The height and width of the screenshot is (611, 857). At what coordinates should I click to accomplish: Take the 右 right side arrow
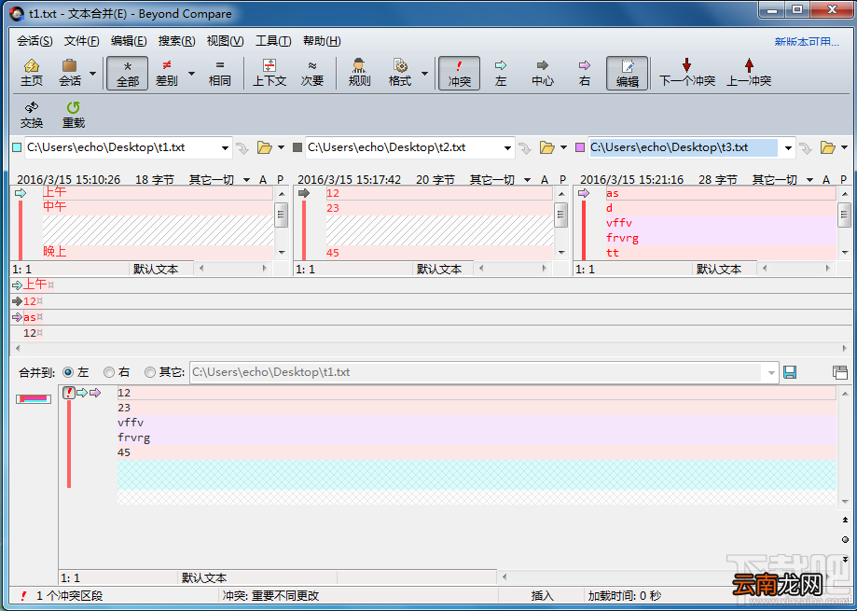[585, 73]
